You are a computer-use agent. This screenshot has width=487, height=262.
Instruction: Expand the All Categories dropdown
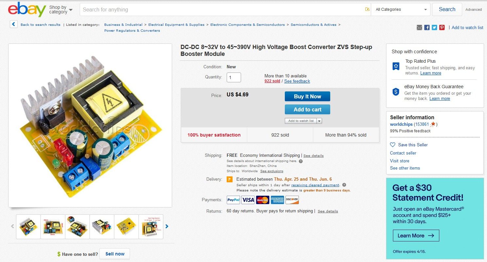(x=401, y=9)
